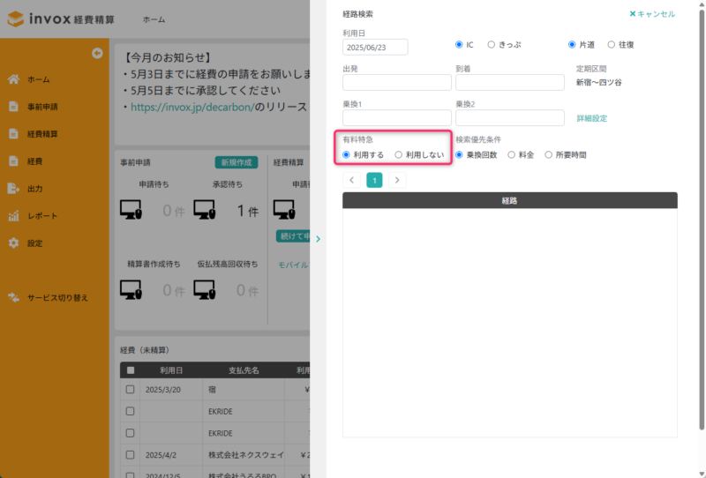This screenshot has height=478, width=706.
Task: Click the 経費精算 document icon
Action: (13, 134)
